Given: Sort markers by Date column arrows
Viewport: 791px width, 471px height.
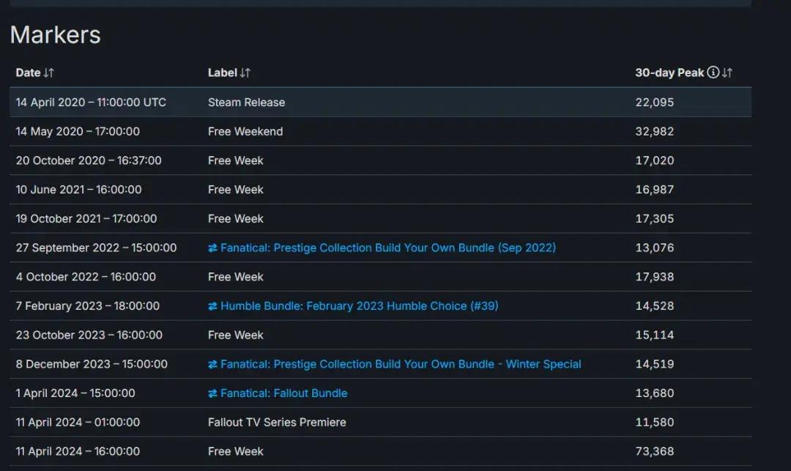Looking at the screenshot, I should 49,73.
